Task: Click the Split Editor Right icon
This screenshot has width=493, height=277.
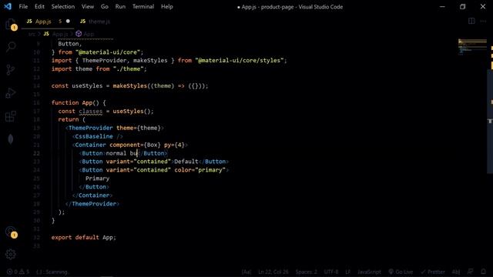Action: (471, 21)
